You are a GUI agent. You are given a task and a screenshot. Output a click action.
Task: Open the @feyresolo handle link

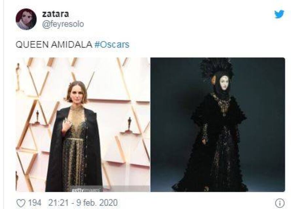coord(63,24)
